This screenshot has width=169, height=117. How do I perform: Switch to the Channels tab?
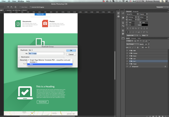(134, 38)
